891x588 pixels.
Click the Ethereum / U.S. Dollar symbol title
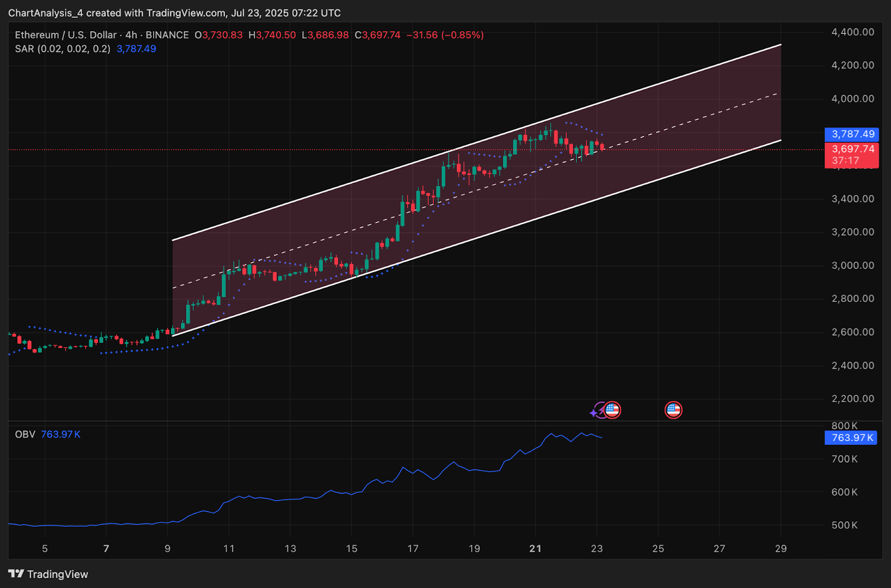click(x=66, y=35)
